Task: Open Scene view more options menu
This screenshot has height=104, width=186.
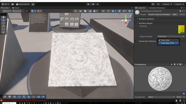Action: [x=132, y=8]
